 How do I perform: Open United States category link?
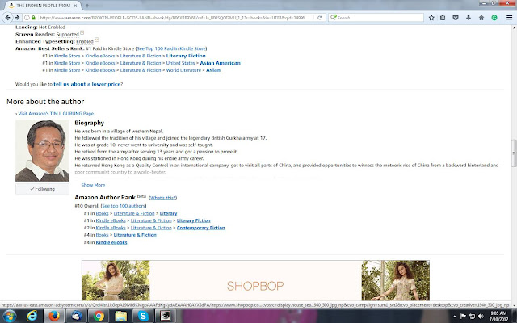(x=180, y=63)
